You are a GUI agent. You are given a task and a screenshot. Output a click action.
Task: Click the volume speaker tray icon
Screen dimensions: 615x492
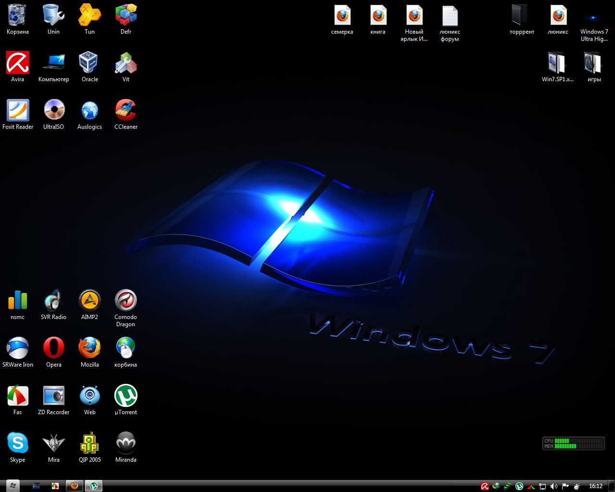[x=554, y=486]
